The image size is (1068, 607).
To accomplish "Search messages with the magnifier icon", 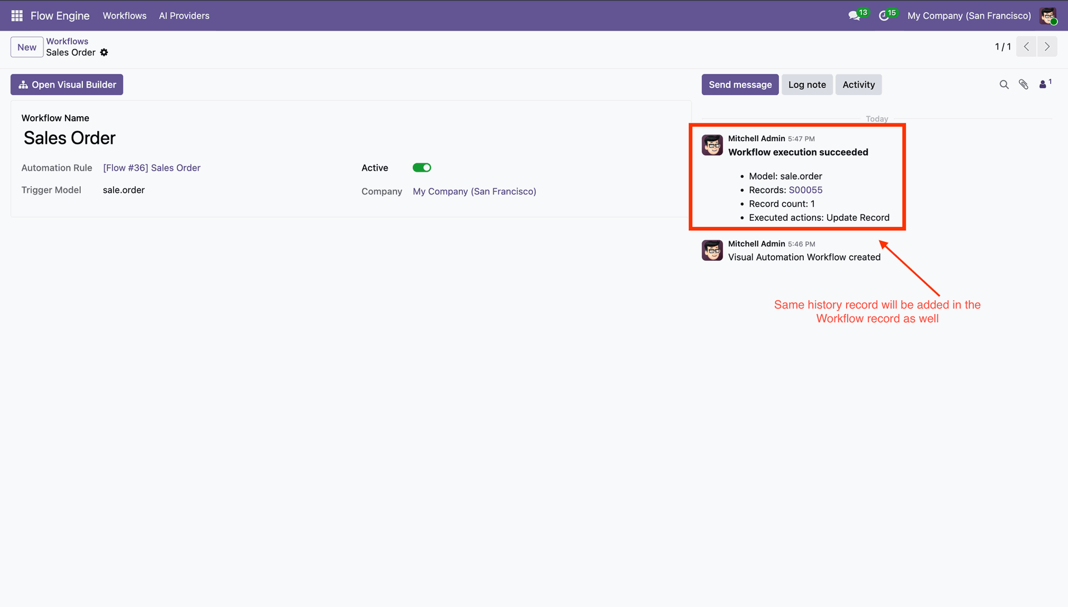I will [1003, 84].
